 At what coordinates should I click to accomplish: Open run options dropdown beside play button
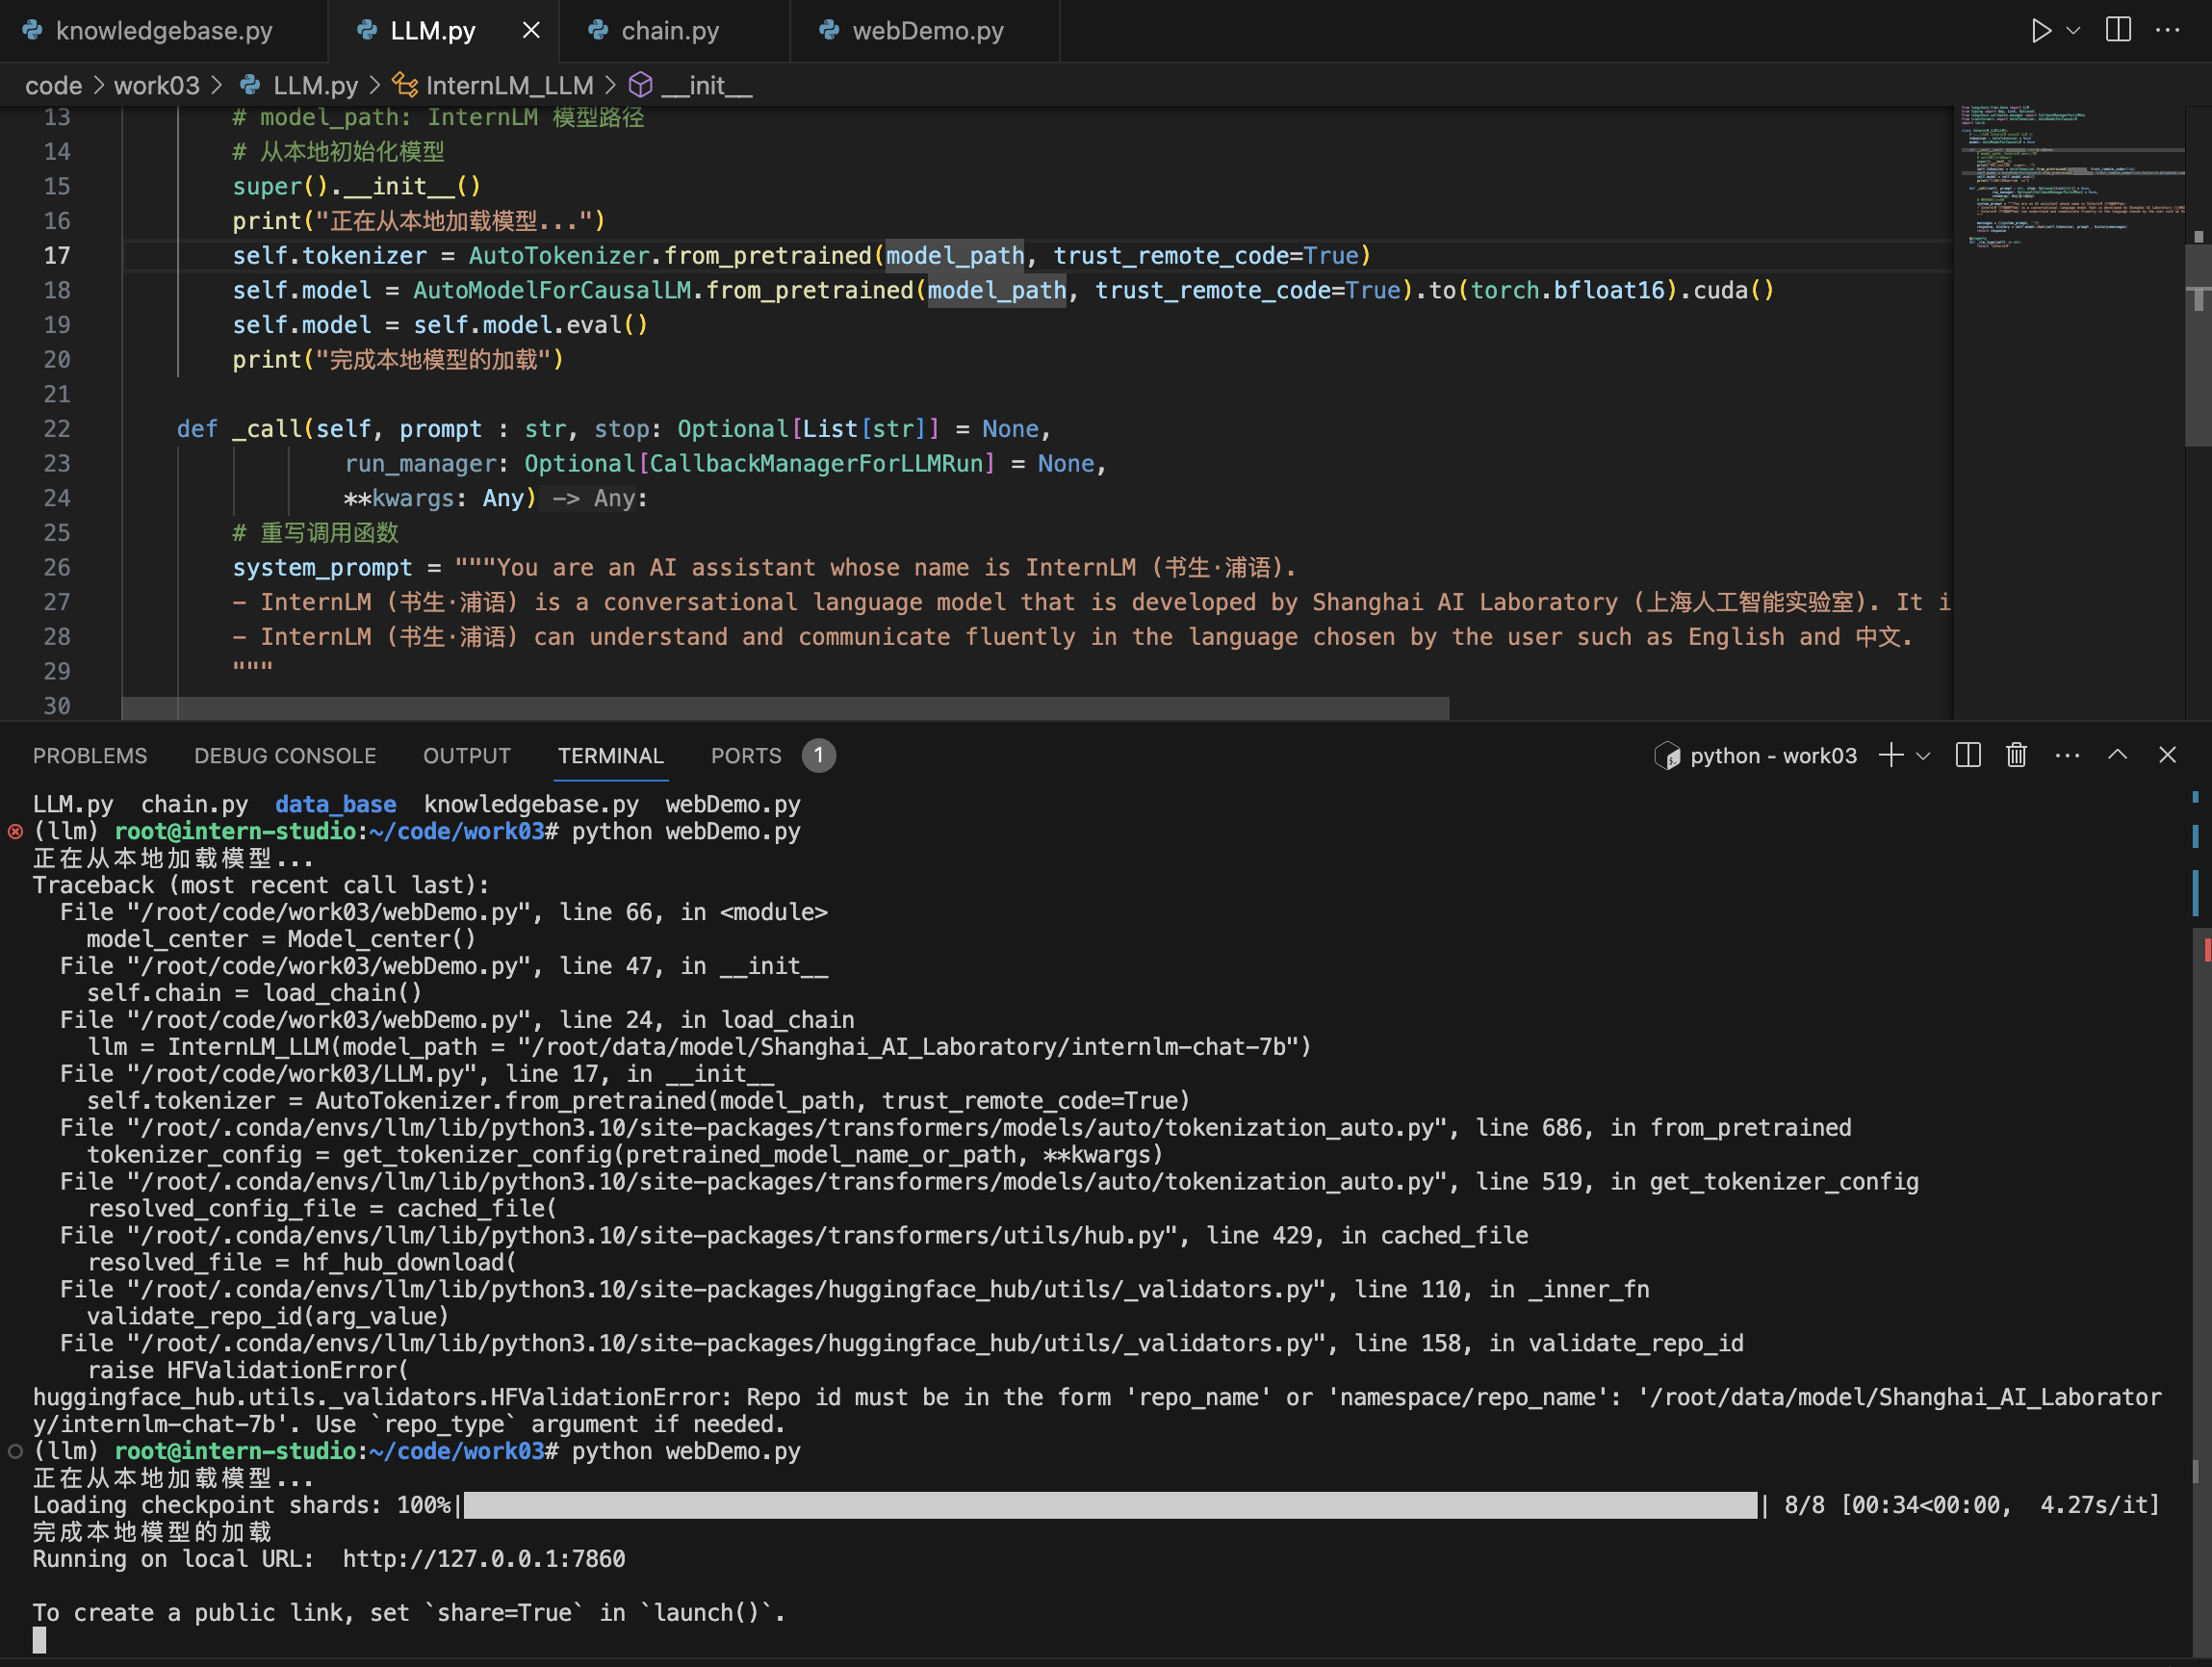tap(2073, 30)
